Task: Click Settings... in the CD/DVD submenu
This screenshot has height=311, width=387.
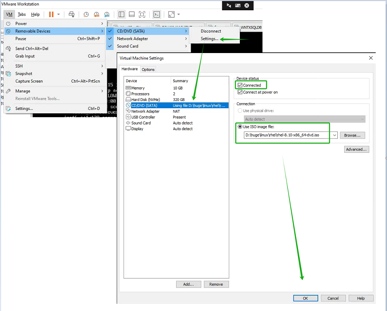Action: click(209, 39)
